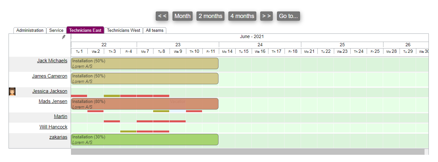Select the Mo 14 day column header
The height and width of the screenshot is (162, 438).
coord(227,51)
